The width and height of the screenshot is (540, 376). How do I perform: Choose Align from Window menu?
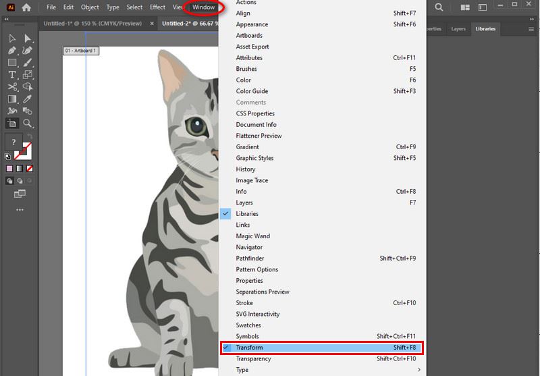tap(321, 13)
